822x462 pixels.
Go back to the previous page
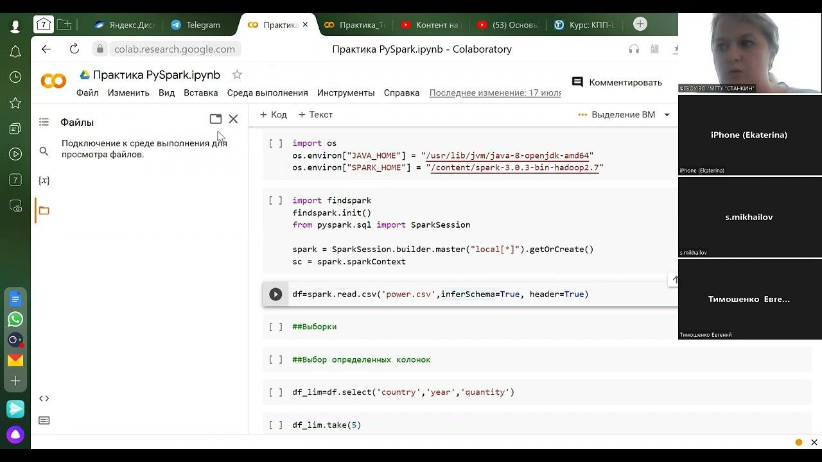click(x=46, y=49)
